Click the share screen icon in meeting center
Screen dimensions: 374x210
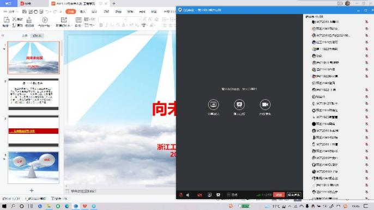[x=214, y=104]
